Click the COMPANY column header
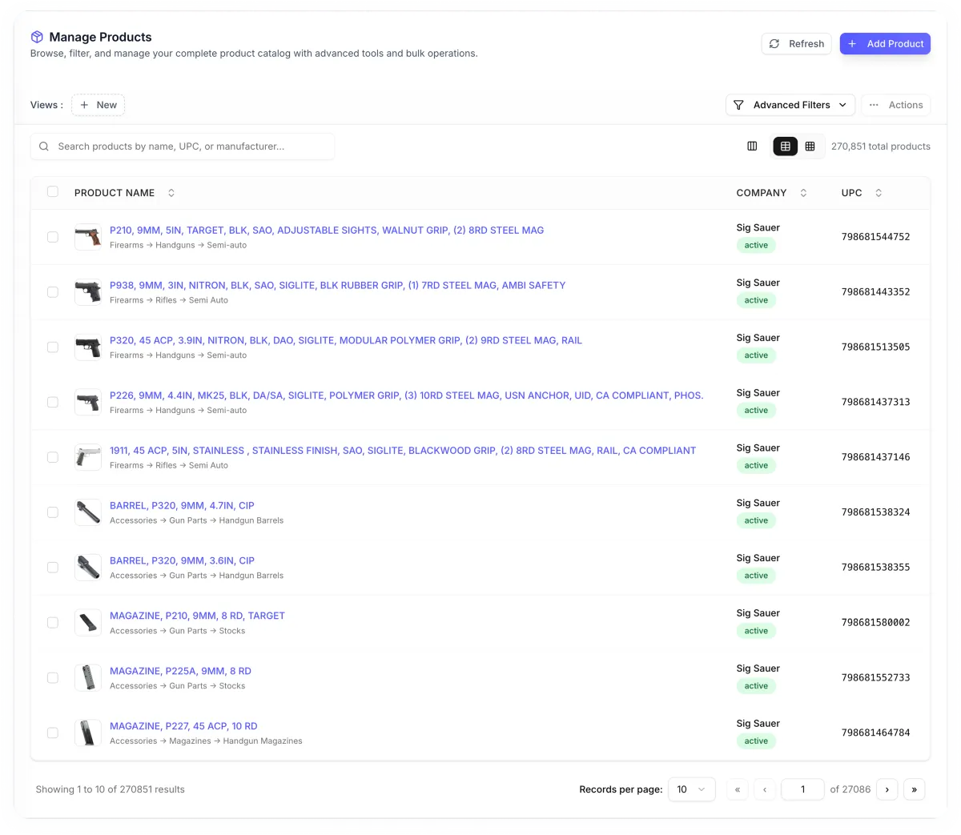Screen dimensions: 961x835 762,193
